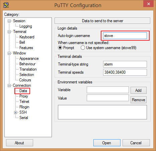Select Telnet under Connection
This screenshot has height=151, width=156.
point(24,102)
